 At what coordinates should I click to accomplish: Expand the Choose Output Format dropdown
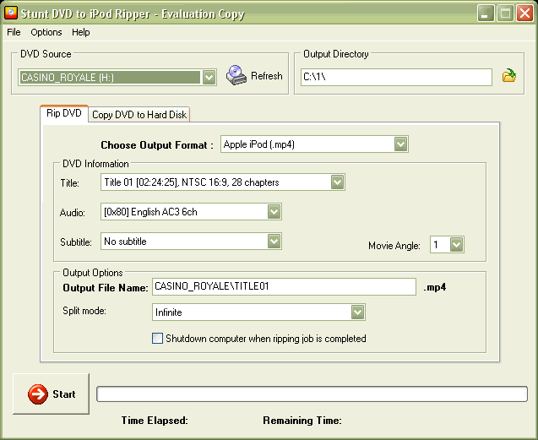400,144
